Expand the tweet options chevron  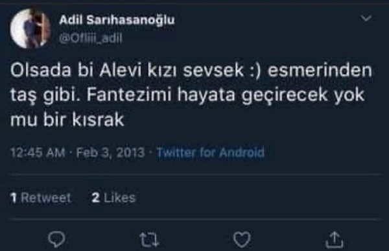[366, 18]
